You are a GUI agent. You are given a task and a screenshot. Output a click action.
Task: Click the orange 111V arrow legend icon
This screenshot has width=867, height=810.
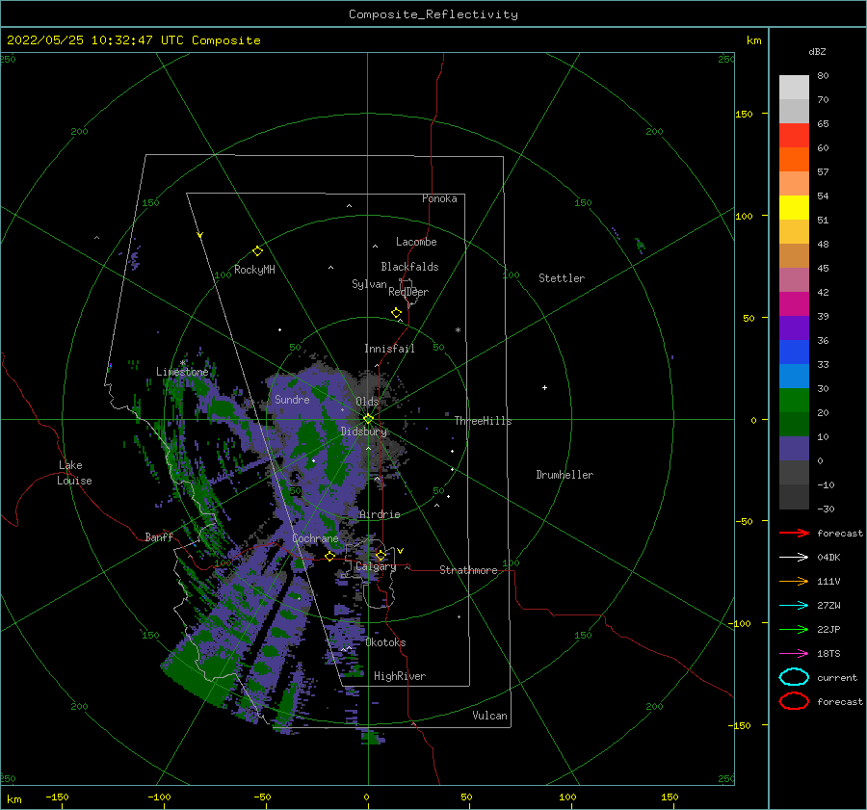tap(794, 581)
